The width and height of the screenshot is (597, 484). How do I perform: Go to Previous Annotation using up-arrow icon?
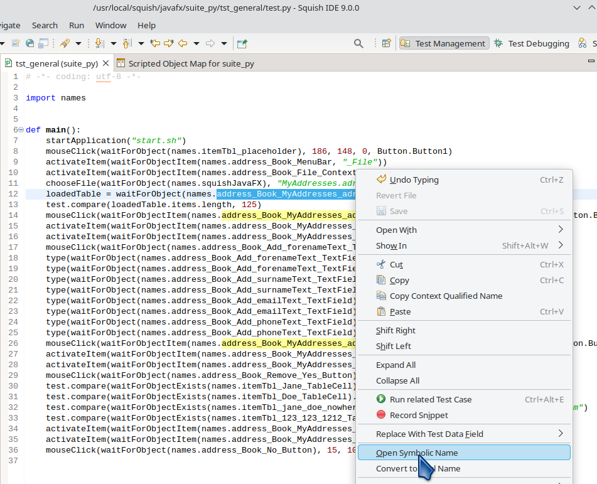click(127, 43)
